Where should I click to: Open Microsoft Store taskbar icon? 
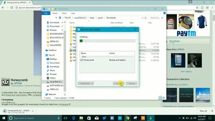pos(89,118)
